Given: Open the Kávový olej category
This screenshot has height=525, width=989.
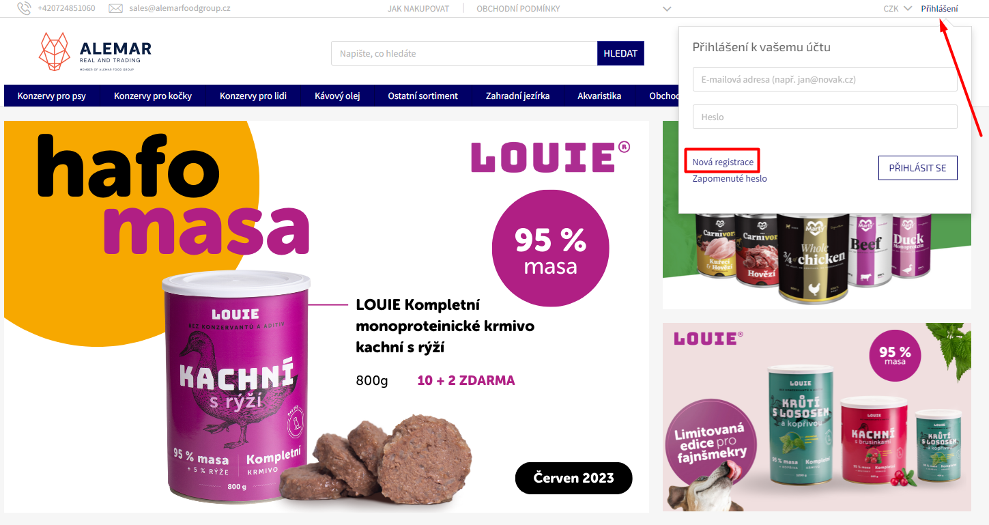Looking at the screenshot, I should coord(337,96).
